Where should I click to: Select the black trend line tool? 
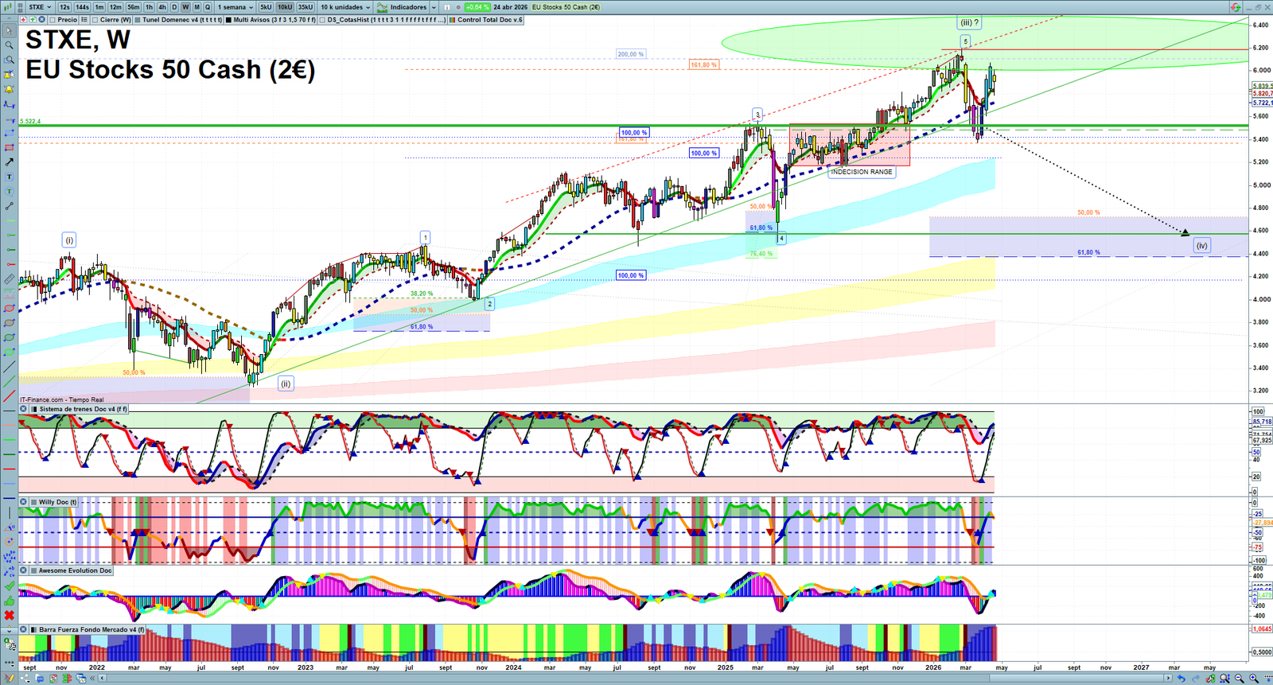coord(9,367)
